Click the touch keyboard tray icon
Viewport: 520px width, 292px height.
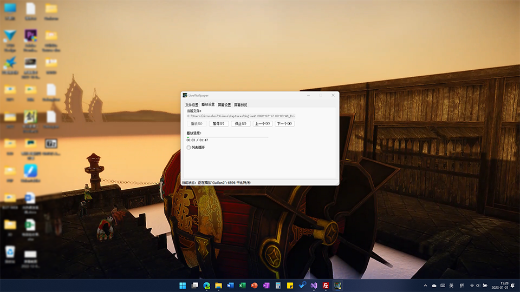(x=443, y=286)
